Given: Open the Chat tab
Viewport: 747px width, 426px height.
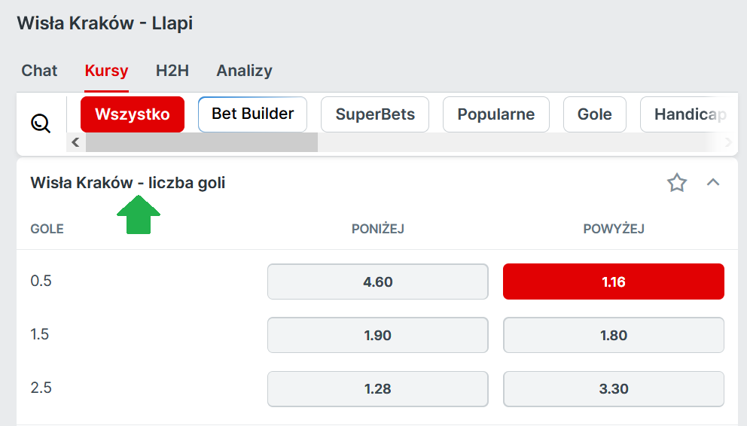Looking at the screenshot, I should [x=39, y=71].
